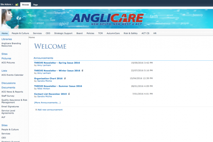The width and height of the screenshot is (213, 142).
Task: Open the Site Actions dropdown menu
Action: (x=7, y=4)
